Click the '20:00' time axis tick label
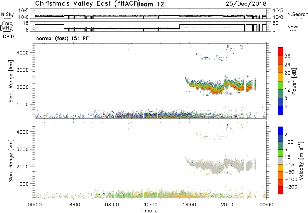Image resolution: width=308 pixels, height=213 pixels. pyautogui.click(x=228, y=205)
